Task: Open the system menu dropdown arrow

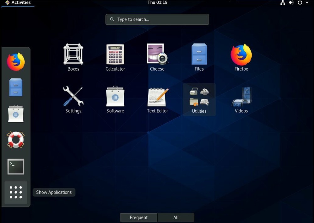Action: (307, 3)
